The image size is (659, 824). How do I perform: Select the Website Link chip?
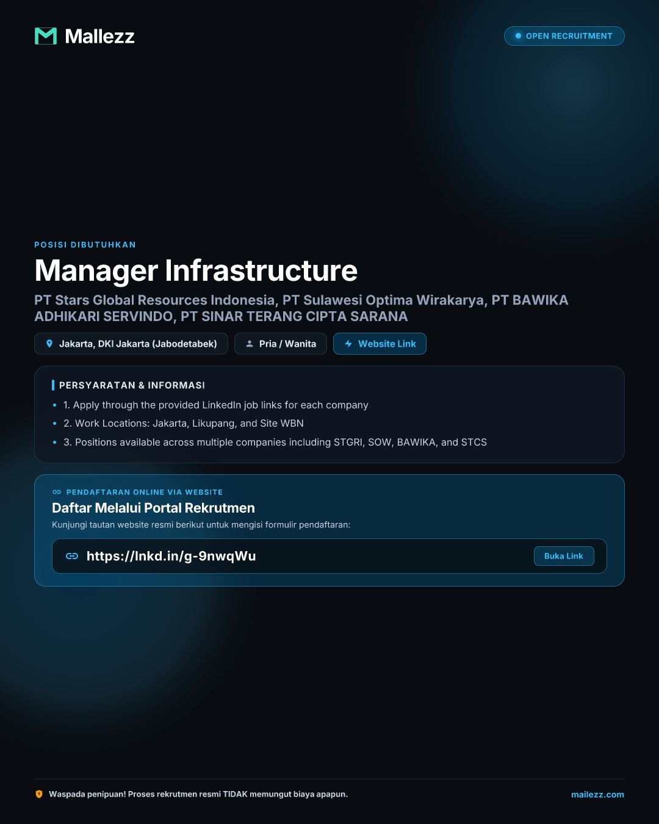[380, 344]
